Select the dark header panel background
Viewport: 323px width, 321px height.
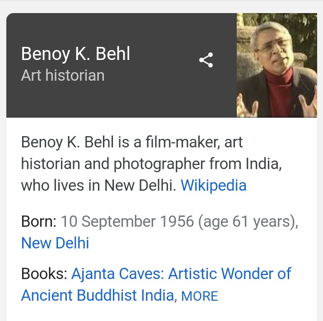click(122, 65)
